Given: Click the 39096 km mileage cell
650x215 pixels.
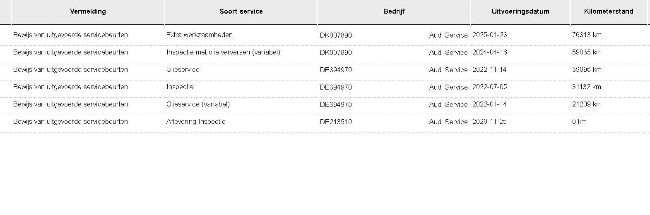Looking at the screenshot, I should pos(587,70).
